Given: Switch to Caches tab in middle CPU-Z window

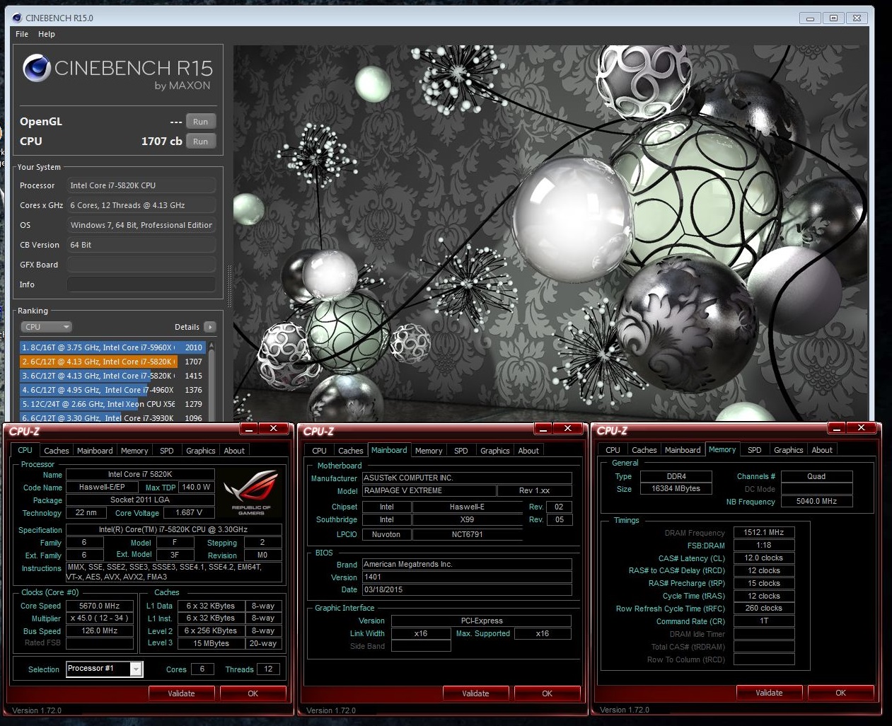Looking at the screenshot, I should [x=351, y=451].
